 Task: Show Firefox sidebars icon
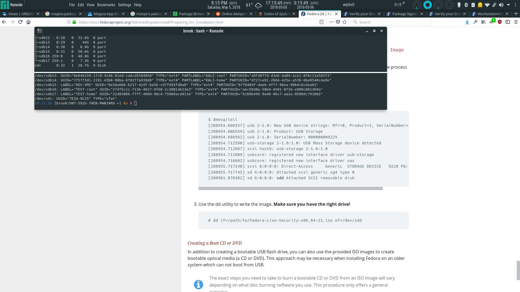click(508, 22)
